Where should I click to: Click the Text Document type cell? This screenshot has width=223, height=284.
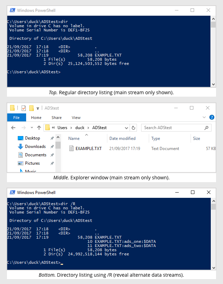[x=165, y=149]
